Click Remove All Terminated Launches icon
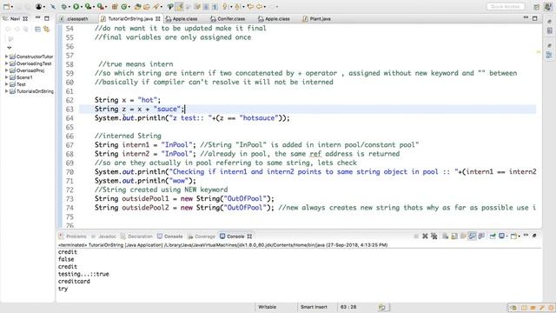This screenshot has width=556, height=313. 434,236
